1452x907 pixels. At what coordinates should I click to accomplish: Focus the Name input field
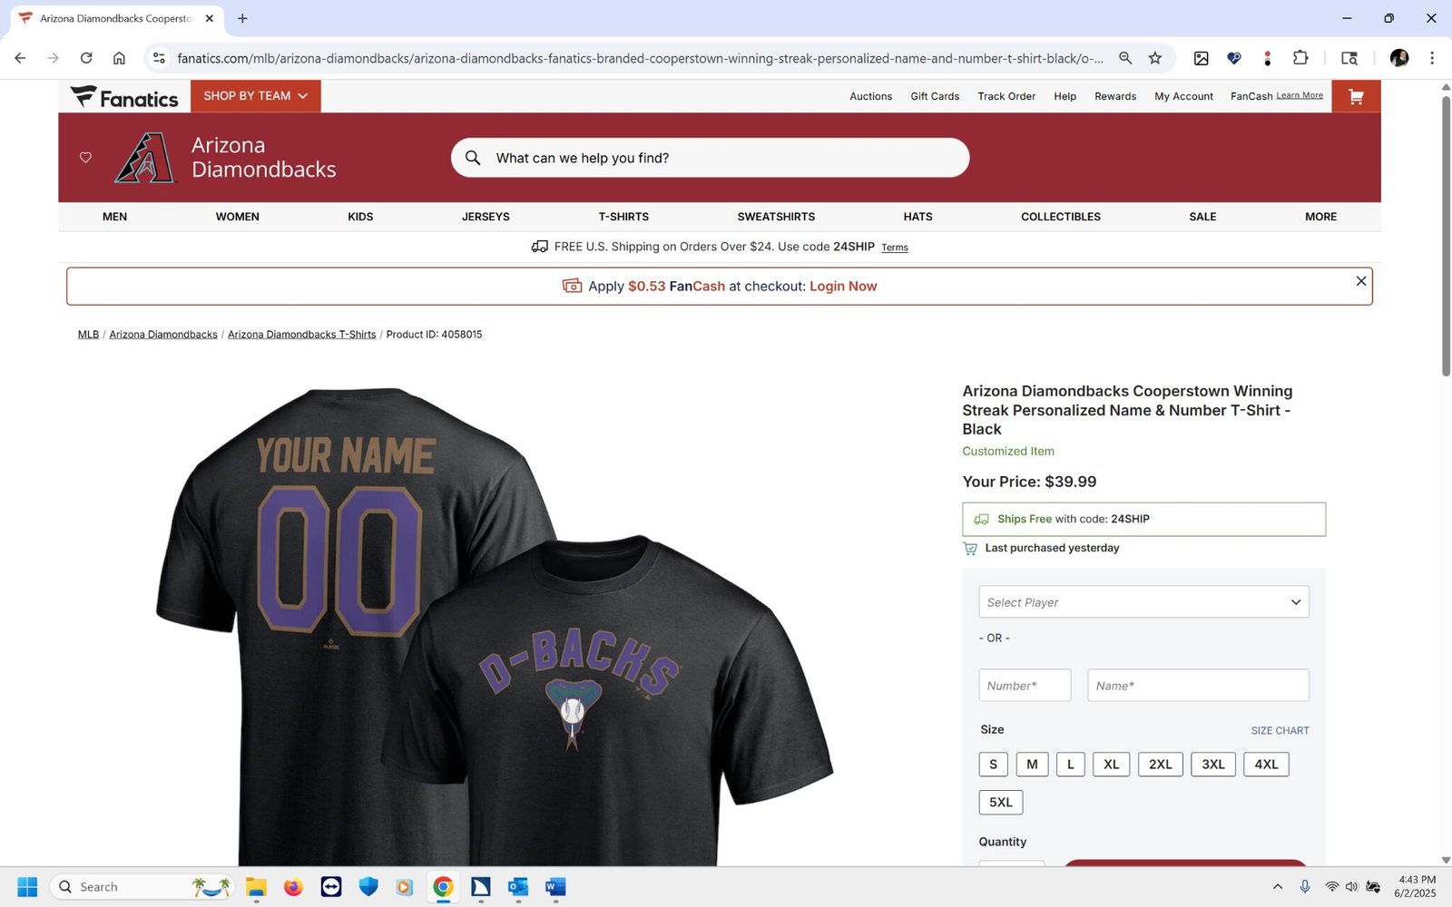(x=1198, y=686)
